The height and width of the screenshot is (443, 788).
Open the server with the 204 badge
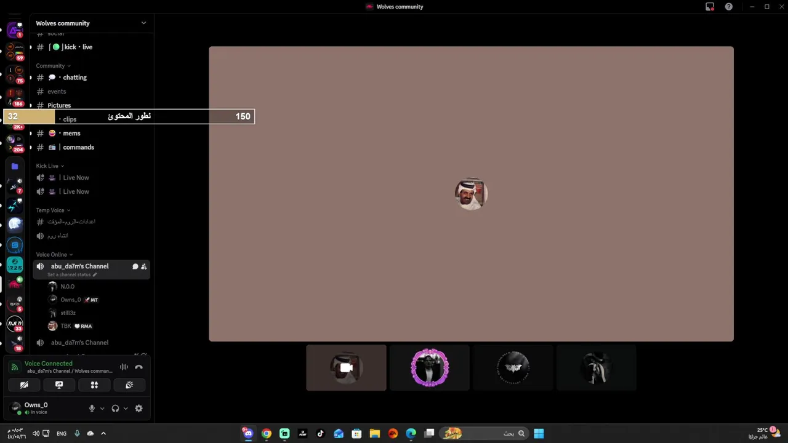point(15,143)
